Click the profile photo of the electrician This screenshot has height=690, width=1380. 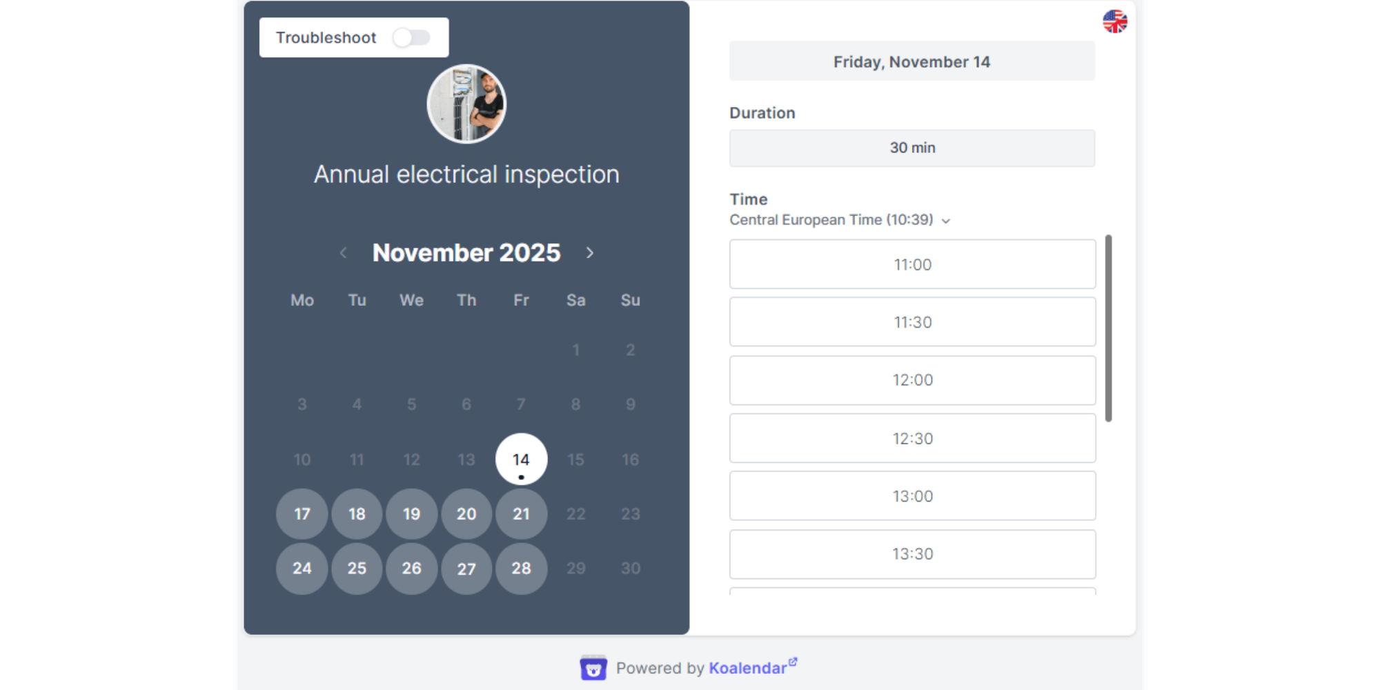coord(466,103)
